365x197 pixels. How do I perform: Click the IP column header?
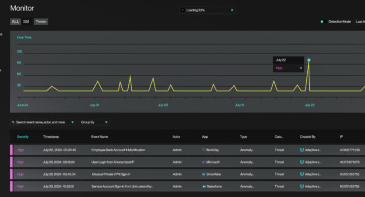click(341, 136)
